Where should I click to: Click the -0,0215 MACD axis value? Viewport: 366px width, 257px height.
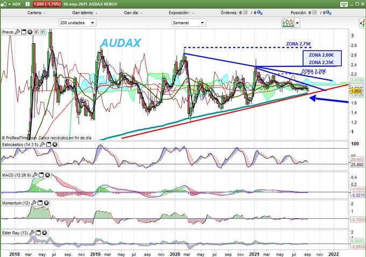coord(357,195)
